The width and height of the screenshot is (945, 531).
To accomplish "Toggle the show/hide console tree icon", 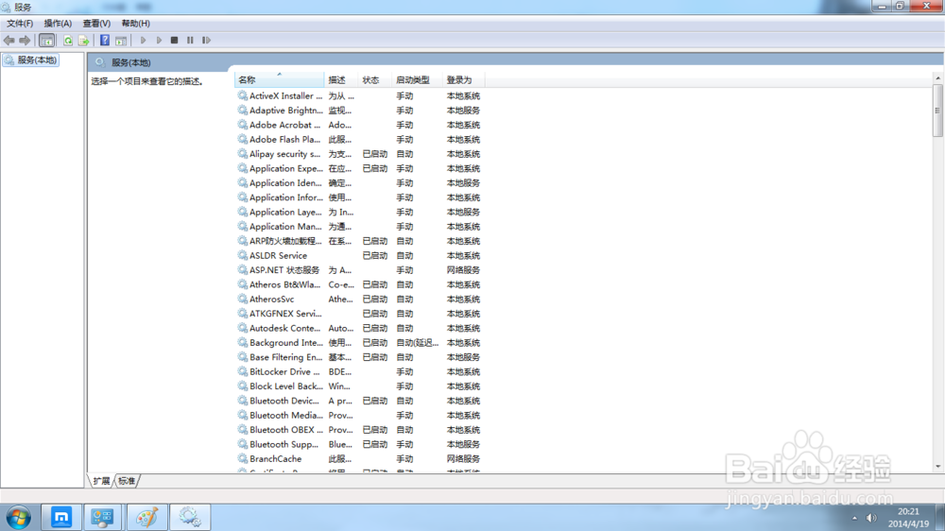I will tap(46, 41).
